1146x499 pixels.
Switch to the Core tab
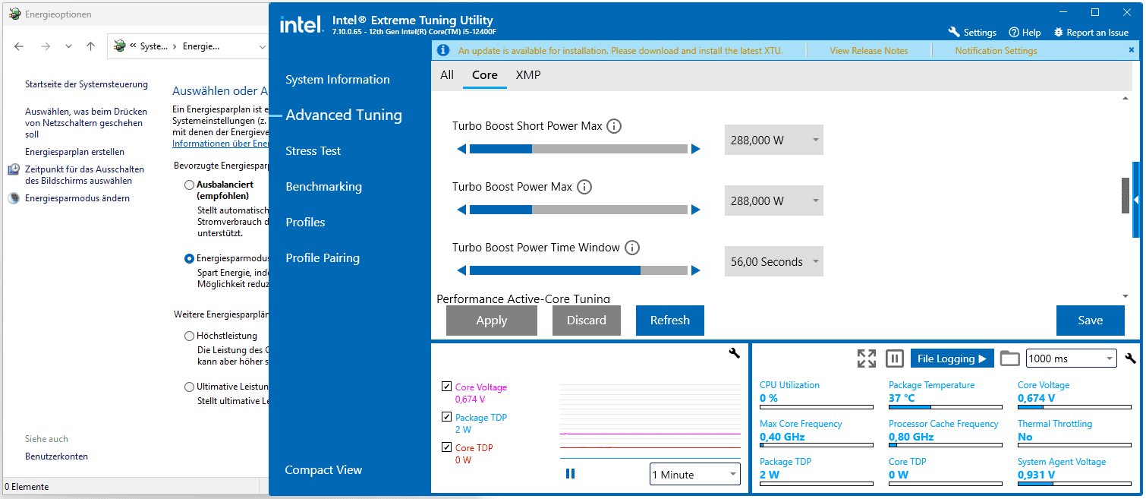(x=484, y=74)
